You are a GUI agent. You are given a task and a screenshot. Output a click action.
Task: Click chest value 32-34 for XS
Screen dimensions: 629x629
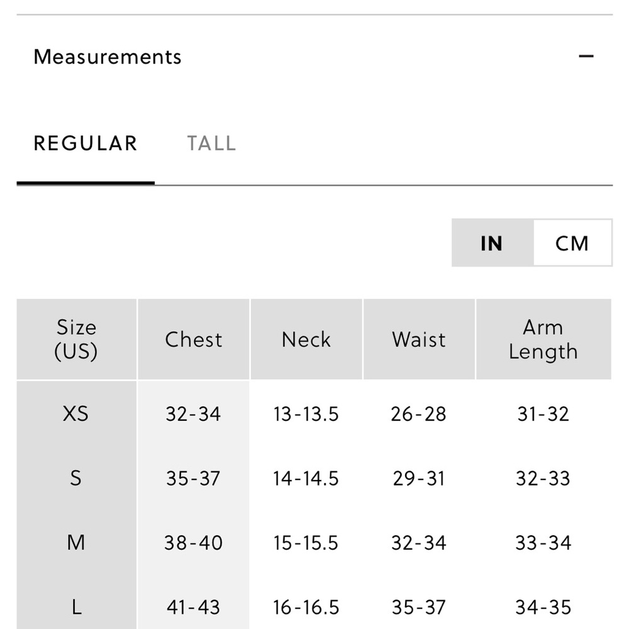coord(193,414)
